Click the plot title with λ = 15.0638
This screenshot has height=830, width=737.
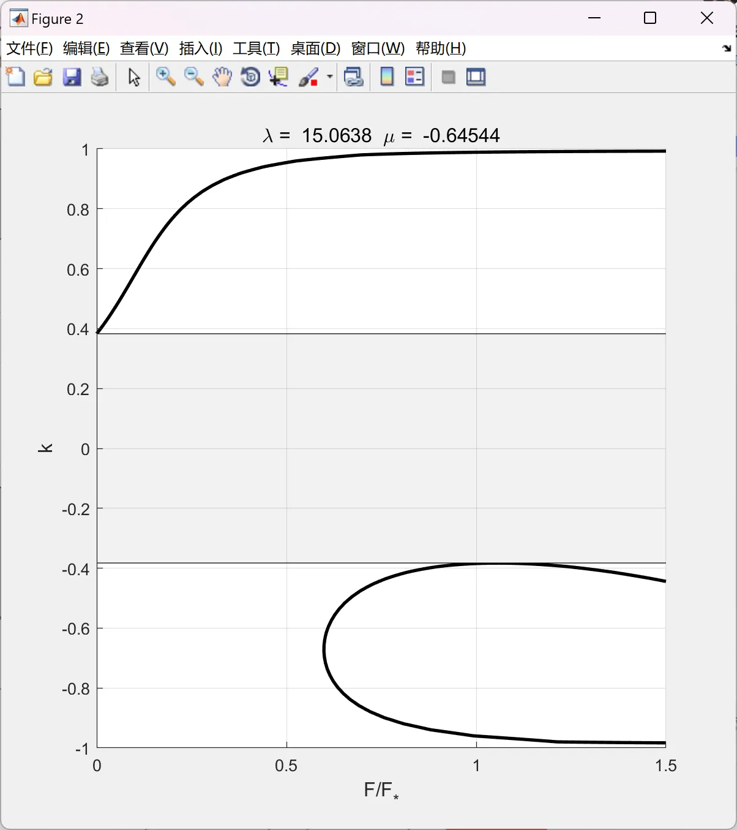pos(381,135)
